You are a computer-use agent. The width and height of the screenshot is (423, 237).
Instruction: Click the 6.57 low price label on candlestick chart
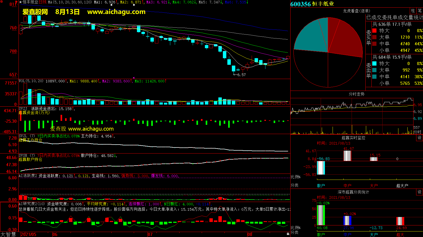[241, 75]
